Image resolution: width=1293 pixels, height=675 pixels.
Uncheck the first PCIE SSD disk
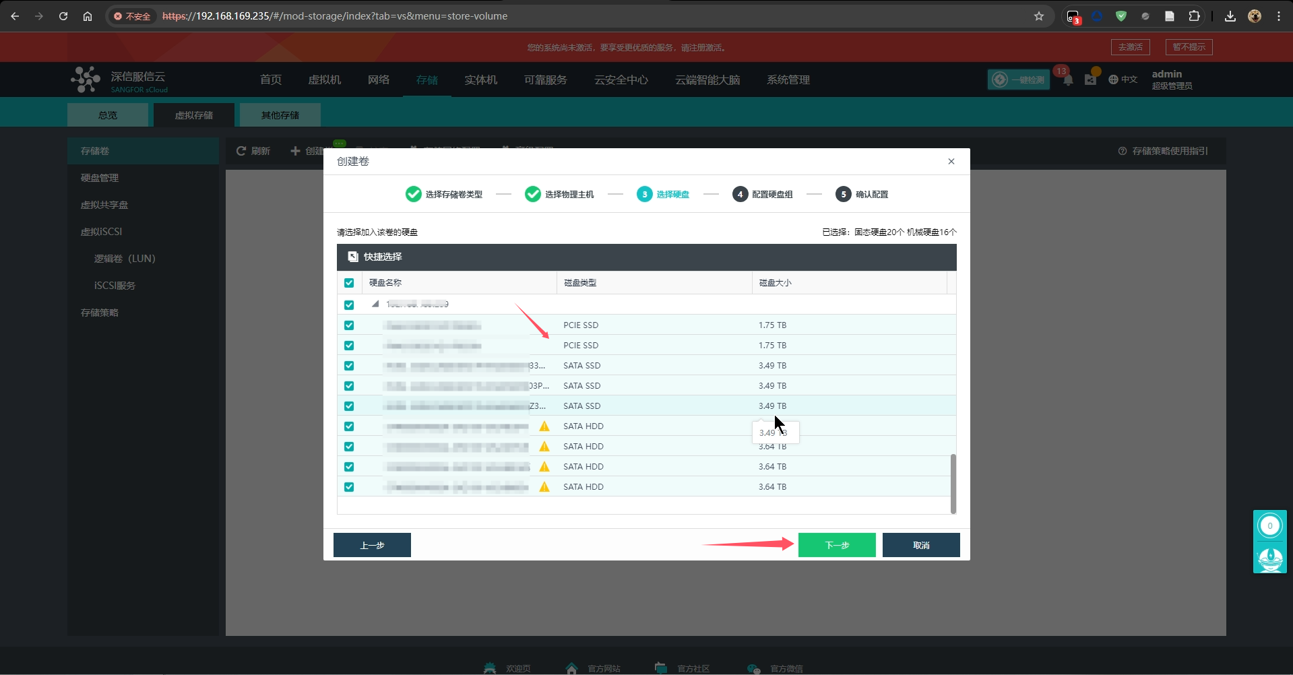[349, 325]
